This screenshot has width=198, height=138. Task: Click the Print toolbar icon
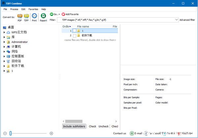[34, 16]
